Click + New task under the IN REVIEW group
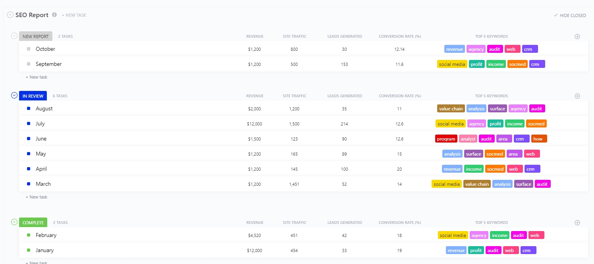 [x=36, y=197]
